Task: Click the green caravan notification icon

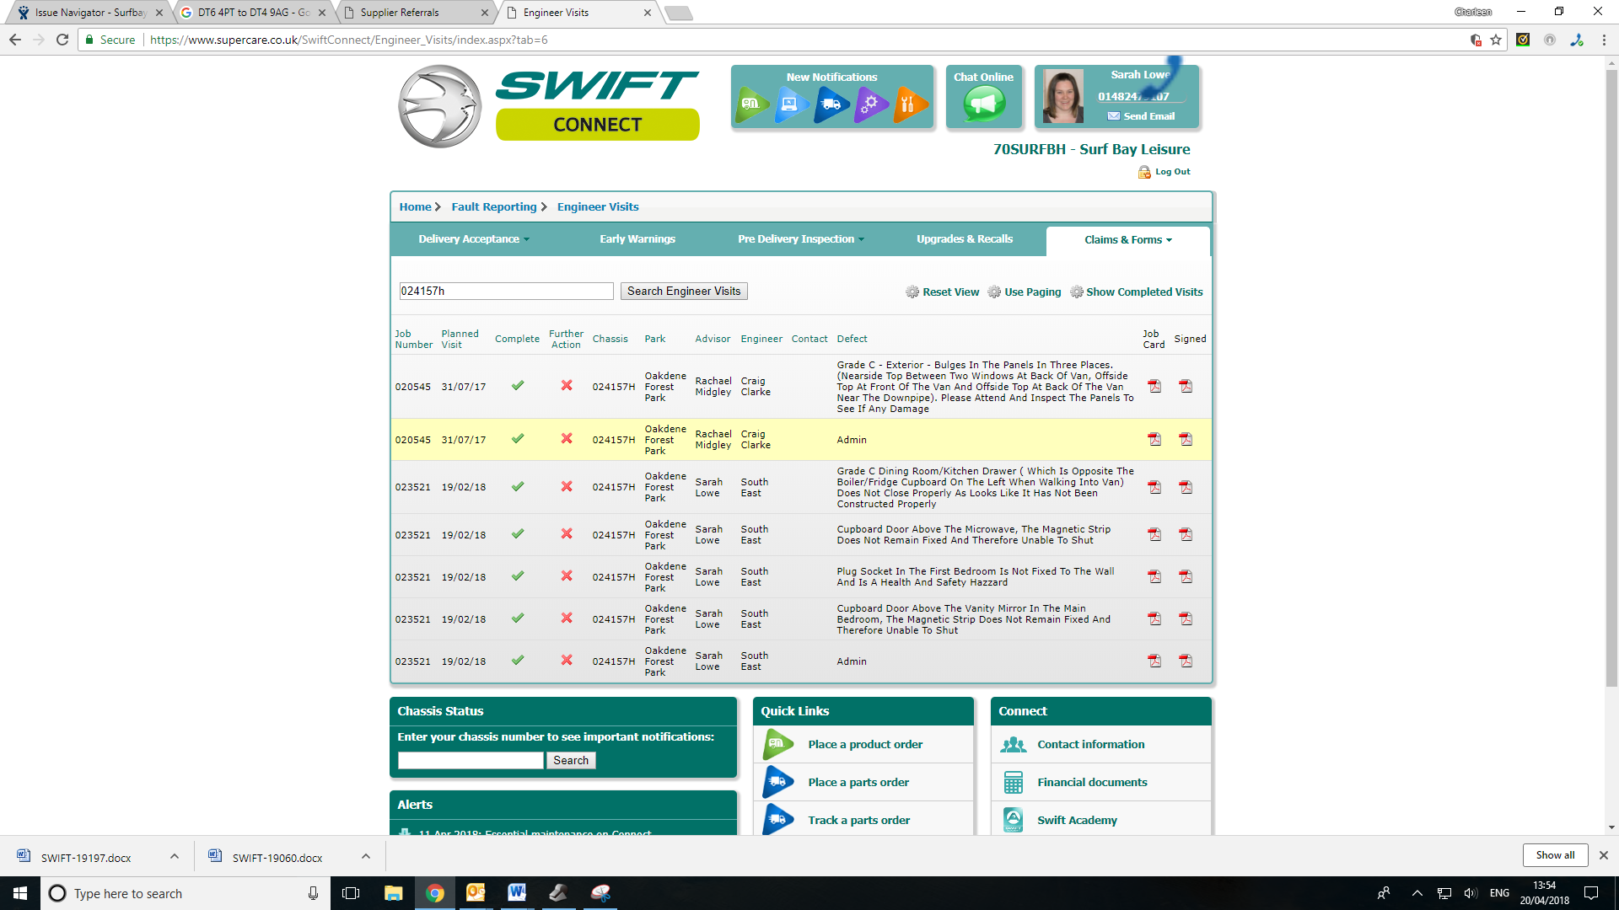Action: pyautogui.click(x=751, y=104)
